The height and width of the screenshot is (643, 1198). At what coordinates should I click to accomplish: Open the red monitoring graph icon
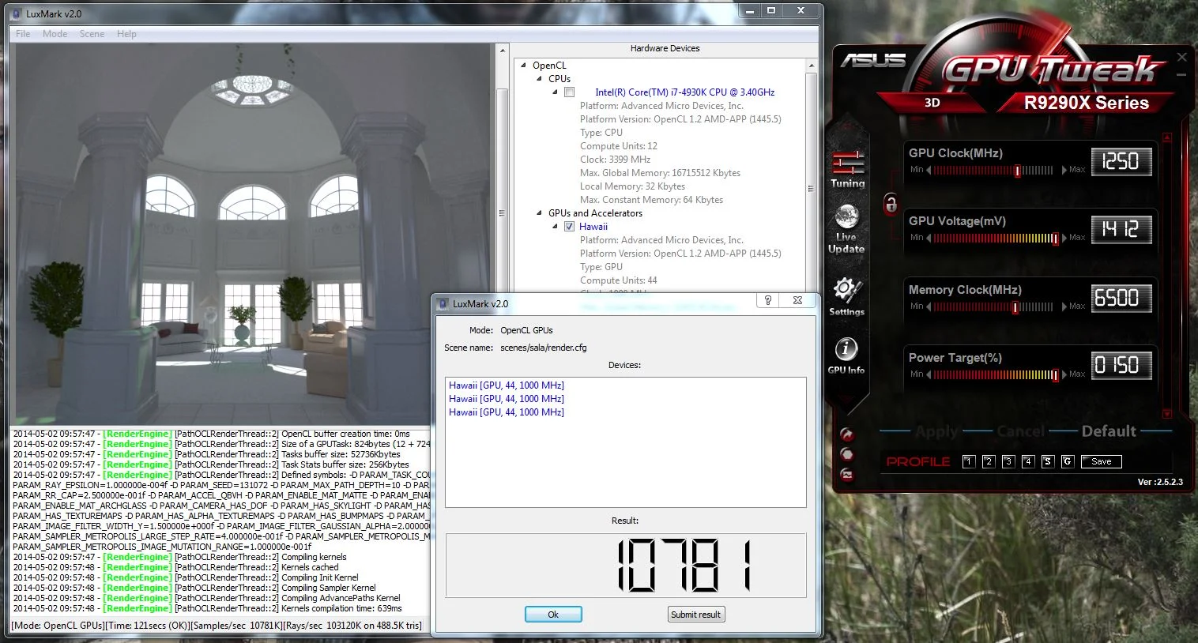point(847,475)
